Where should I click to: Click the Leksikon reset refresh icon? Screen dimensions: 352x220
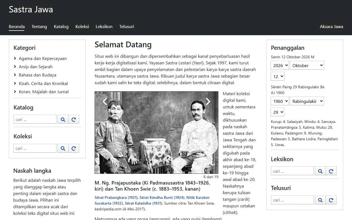[x=331, y=171]
